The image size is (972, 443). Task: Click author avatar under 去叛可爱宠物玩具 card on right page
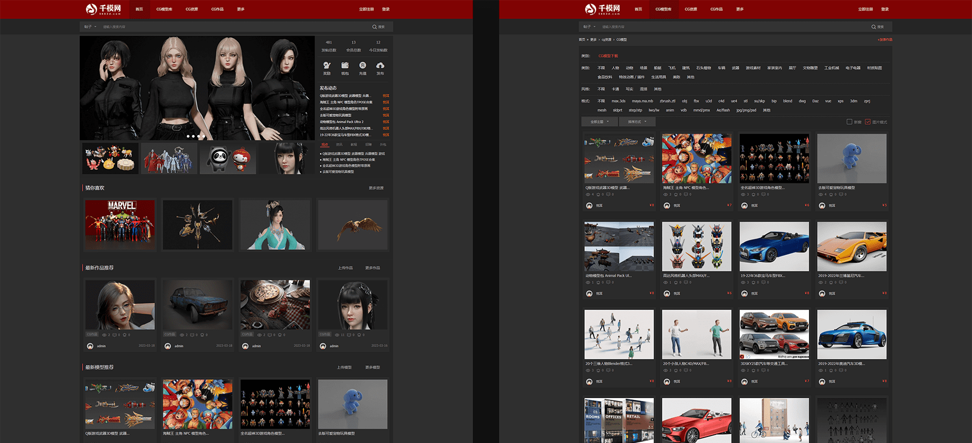pyautogui.click(x=822, y=206)
